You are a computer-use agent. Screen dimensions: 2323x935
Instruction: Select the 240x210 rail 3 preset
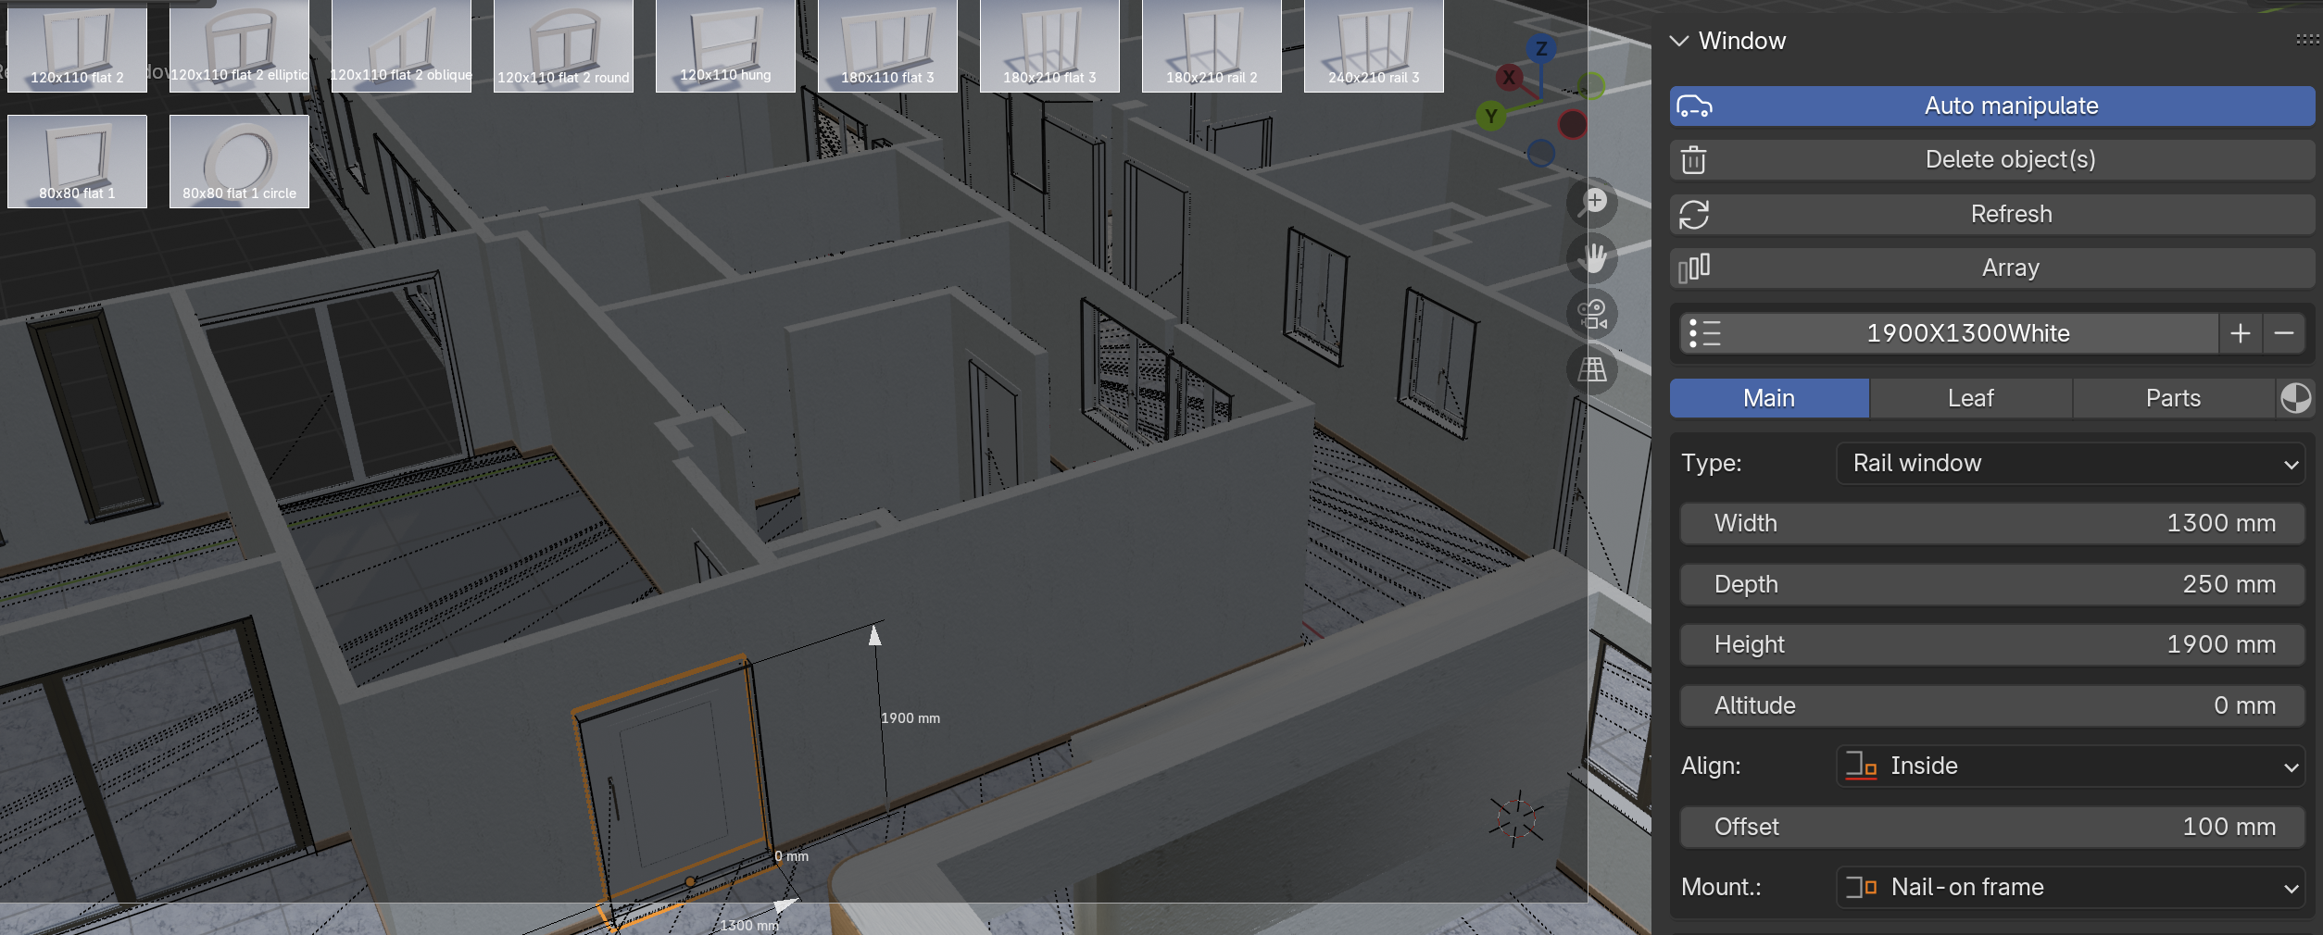click(x=1374, y=46)
